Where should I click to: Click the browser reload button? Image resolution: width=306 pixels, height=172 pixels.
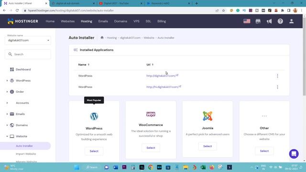point(17,11)
